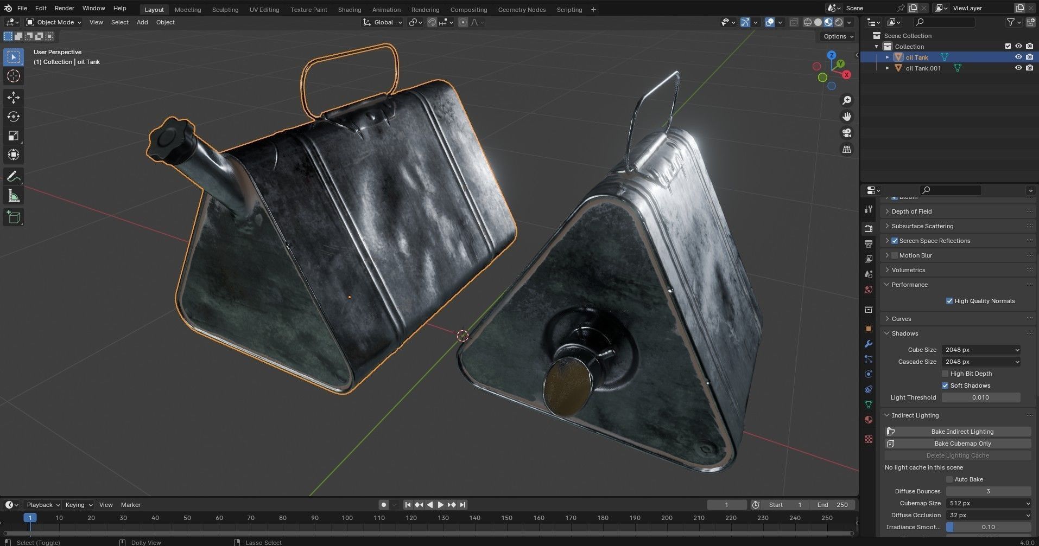Activate the Transform tool

(14, 155)
